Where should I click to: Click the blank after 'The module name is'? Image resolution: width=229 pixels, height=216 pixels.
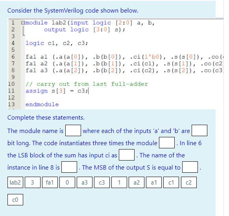click(73, 130)
